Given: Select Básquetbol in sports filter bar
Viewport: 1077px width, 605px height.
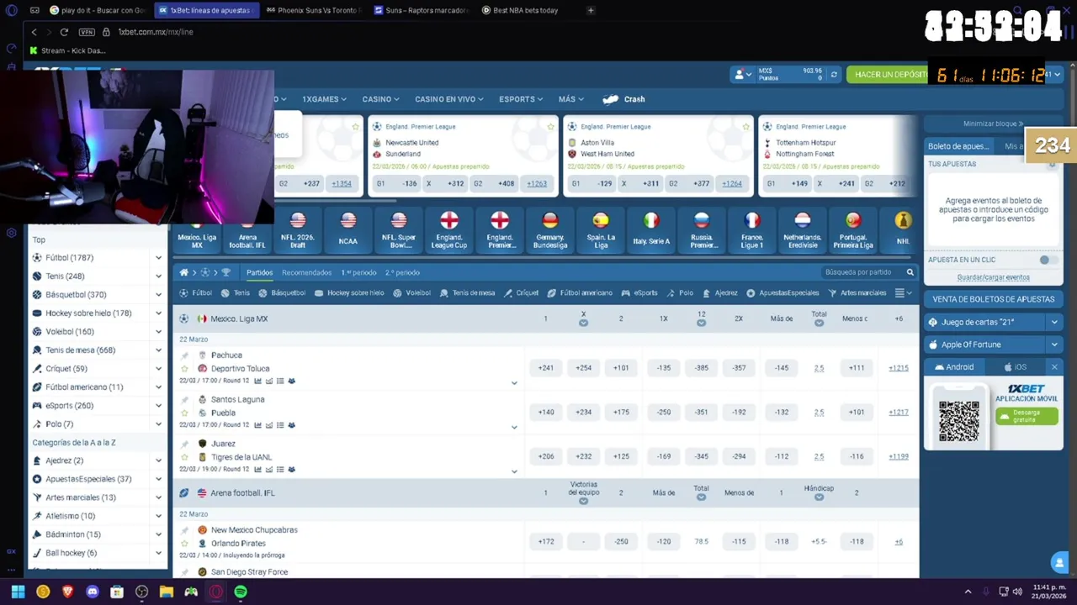Looking at the screenshot, I should 282,293.
